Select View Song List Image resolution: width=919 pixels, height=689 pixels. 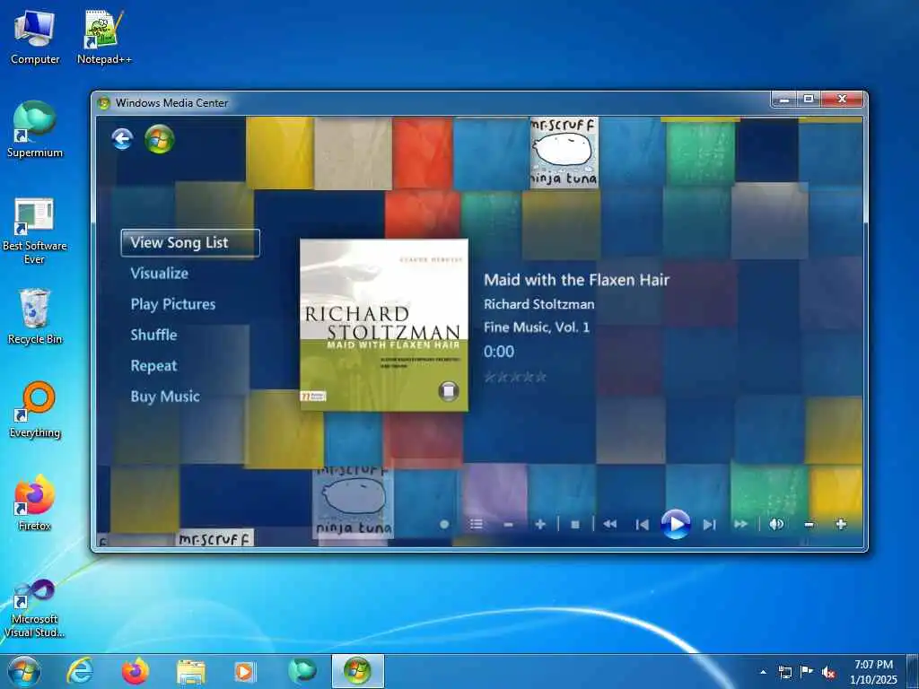(x=190, y=242)
